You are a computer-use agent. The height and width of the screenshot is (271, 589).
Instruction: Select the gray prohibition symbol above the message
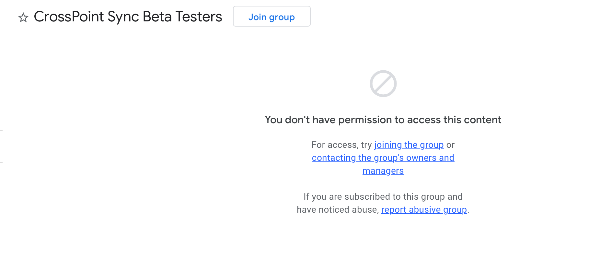pos(383,84)
